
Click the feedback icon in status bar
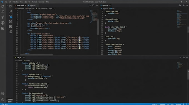(183, 104)
